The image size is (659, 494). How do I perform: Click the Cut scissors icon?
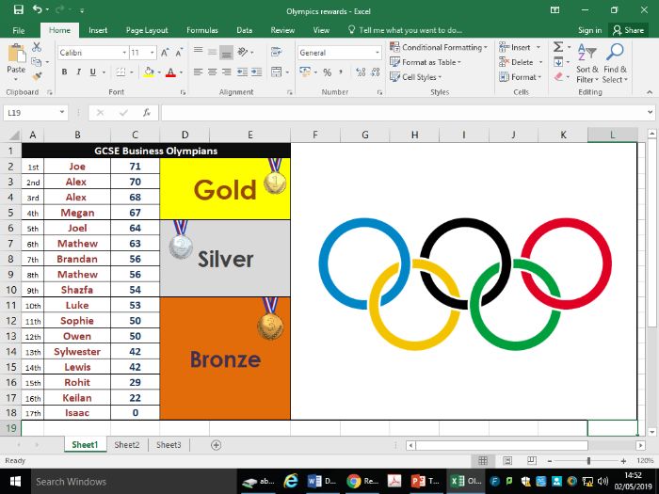point(37,47)
